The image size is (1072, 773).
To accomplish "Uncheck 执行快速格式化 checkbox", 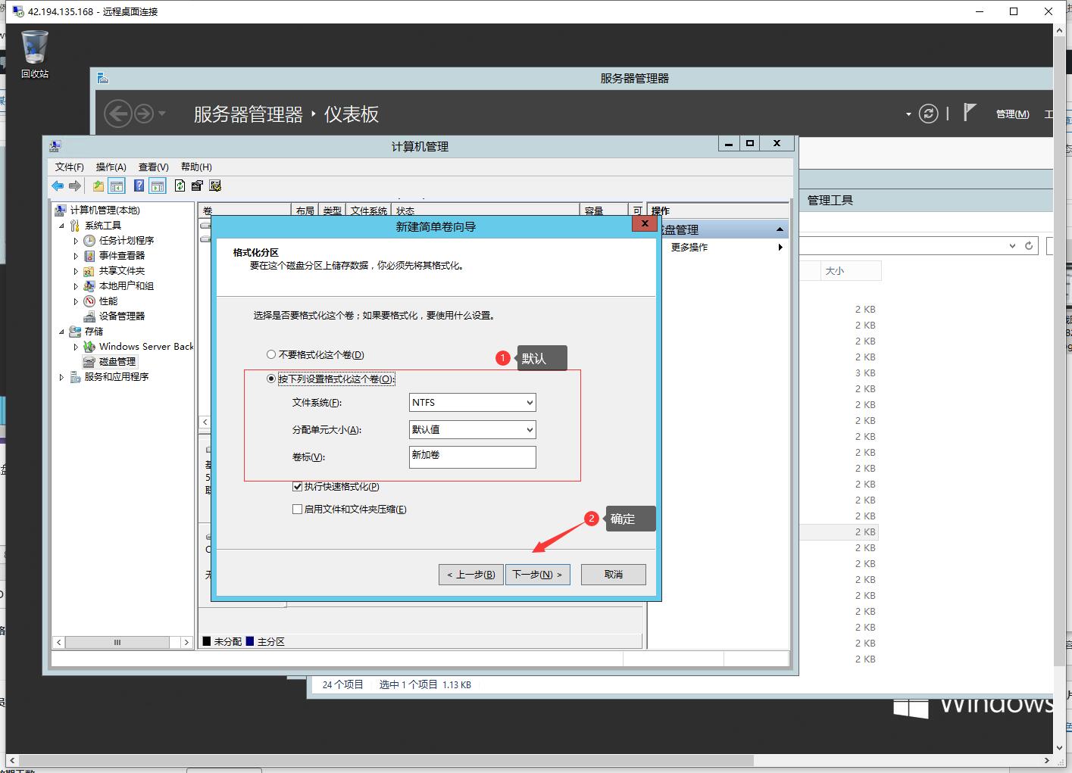I will coord(298,487).
